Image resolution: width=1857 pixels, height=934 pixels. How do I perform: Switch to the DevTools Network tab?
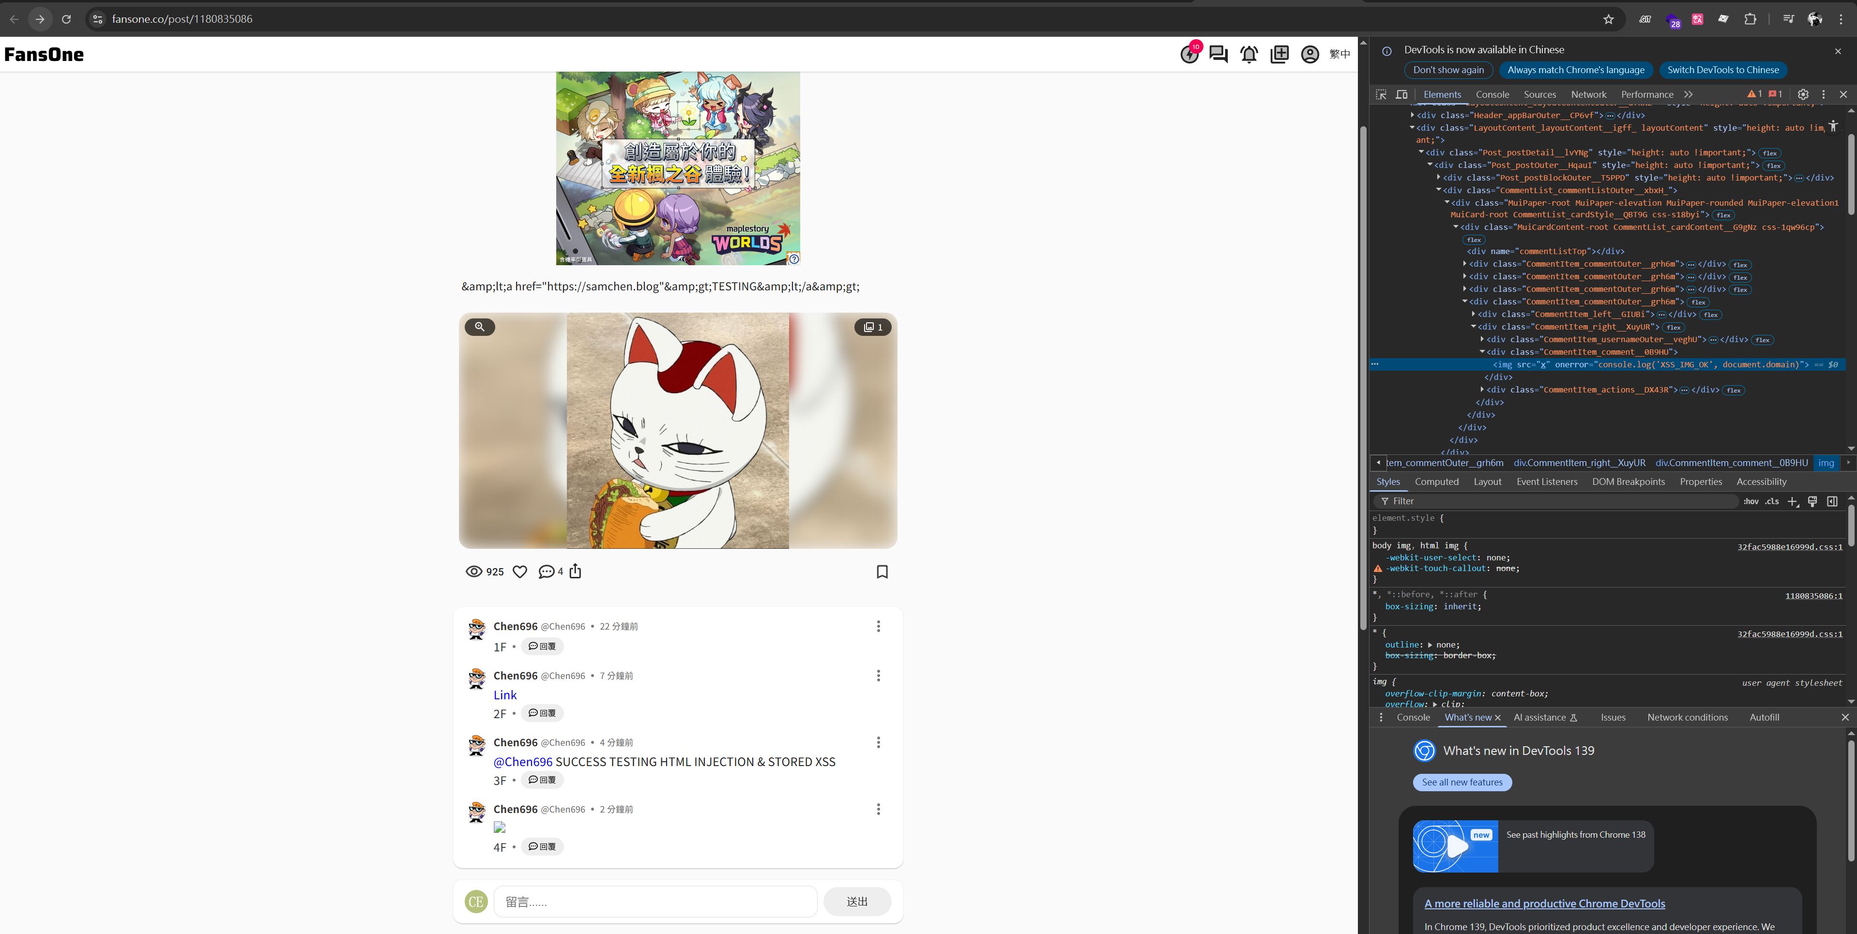point(1588,94)
